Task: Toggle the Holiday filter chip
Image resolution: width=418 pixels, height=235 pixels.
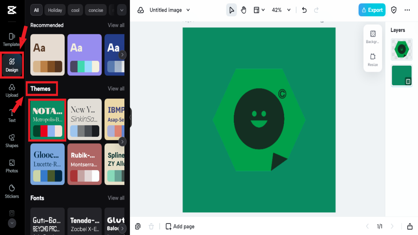Action: click(55, 10)
